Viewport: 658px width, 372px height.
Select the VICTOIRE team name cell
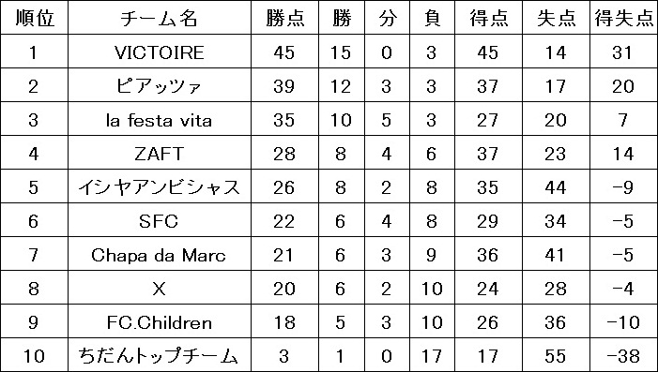pyautogui.click(x=160, y=52)
